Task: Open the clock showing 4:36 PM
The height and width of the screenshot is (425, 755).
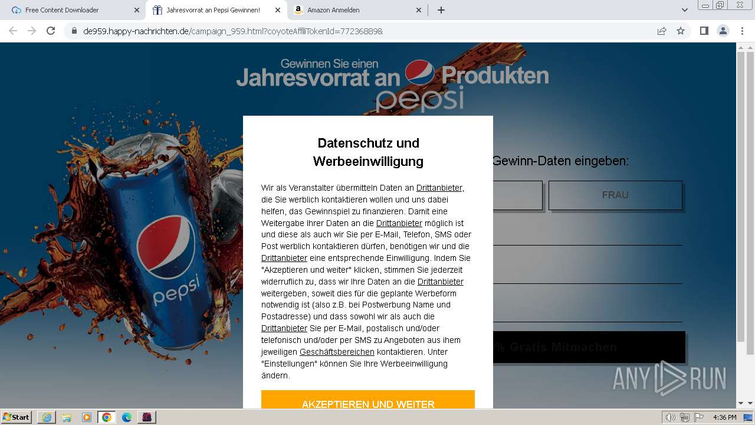Action: point(724,417)
